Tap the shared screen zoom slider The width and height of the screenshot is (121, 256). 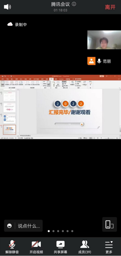[x=109, y=138]
